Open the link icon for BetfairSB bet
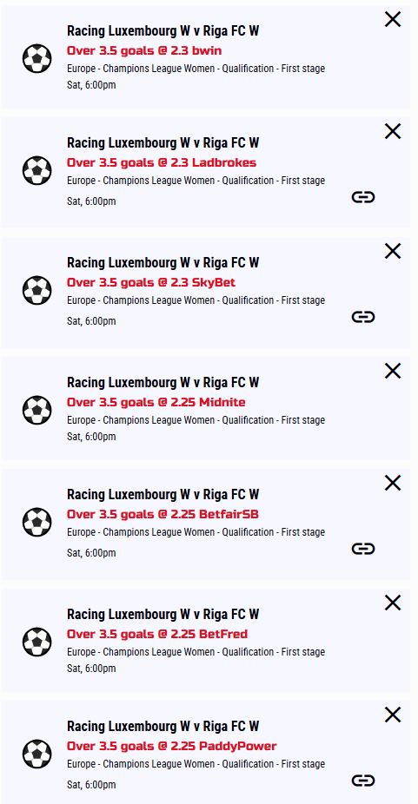418x804 pixels. tap(363, 549)
